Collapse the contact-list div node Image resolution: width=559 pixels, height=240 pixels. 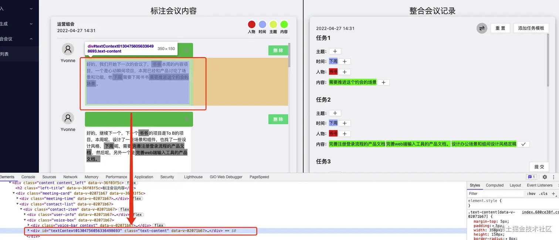17,204
